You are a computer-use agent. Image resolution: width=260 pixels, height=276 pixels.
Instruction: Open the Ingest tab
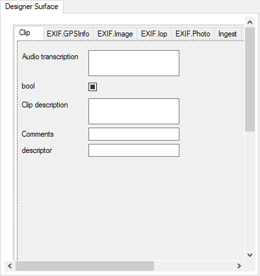tap(227, 34)
